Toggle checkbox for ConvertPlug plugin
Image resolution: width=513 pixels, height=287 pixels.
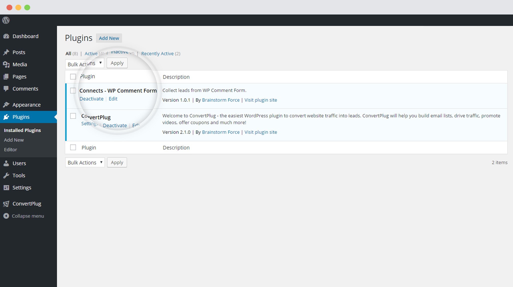click(73, 116)
